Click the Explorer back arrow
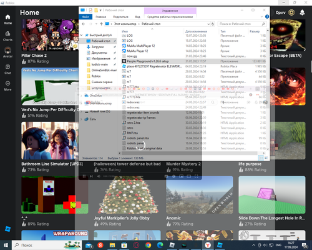The image size is (312, 250). click(84, 24)
